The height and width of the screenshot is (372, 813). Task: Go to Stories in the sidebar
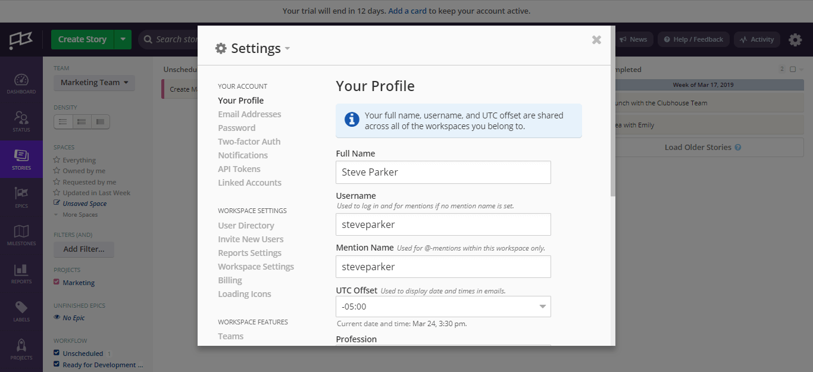(21, 160)
